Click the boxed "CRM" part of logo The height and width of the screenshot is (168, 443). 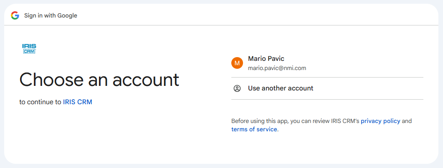29,51
